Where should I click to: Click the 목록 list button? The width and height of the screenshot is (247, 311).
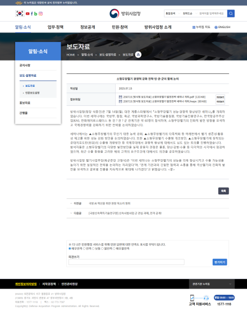click(223, 191)
